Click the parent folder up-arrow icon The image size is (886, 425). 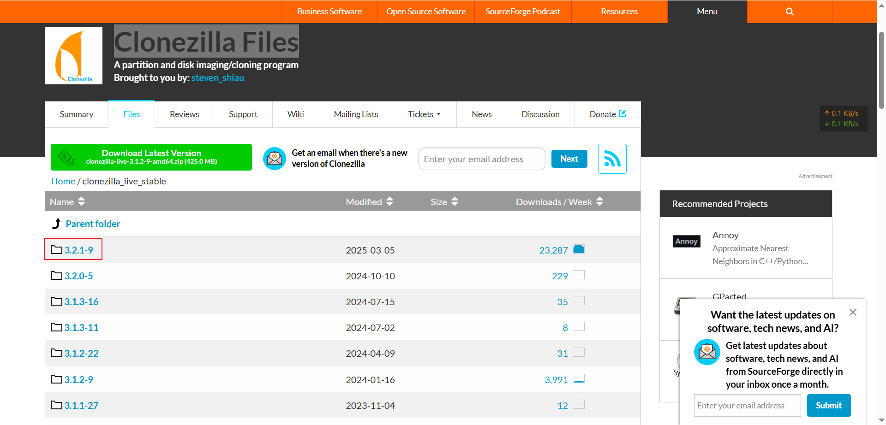pos(56,224)
